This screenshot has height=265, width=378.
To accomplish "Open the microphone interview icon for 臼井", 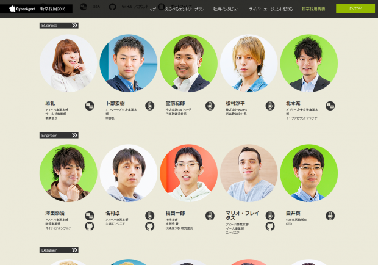I will (x=330, y=216).
